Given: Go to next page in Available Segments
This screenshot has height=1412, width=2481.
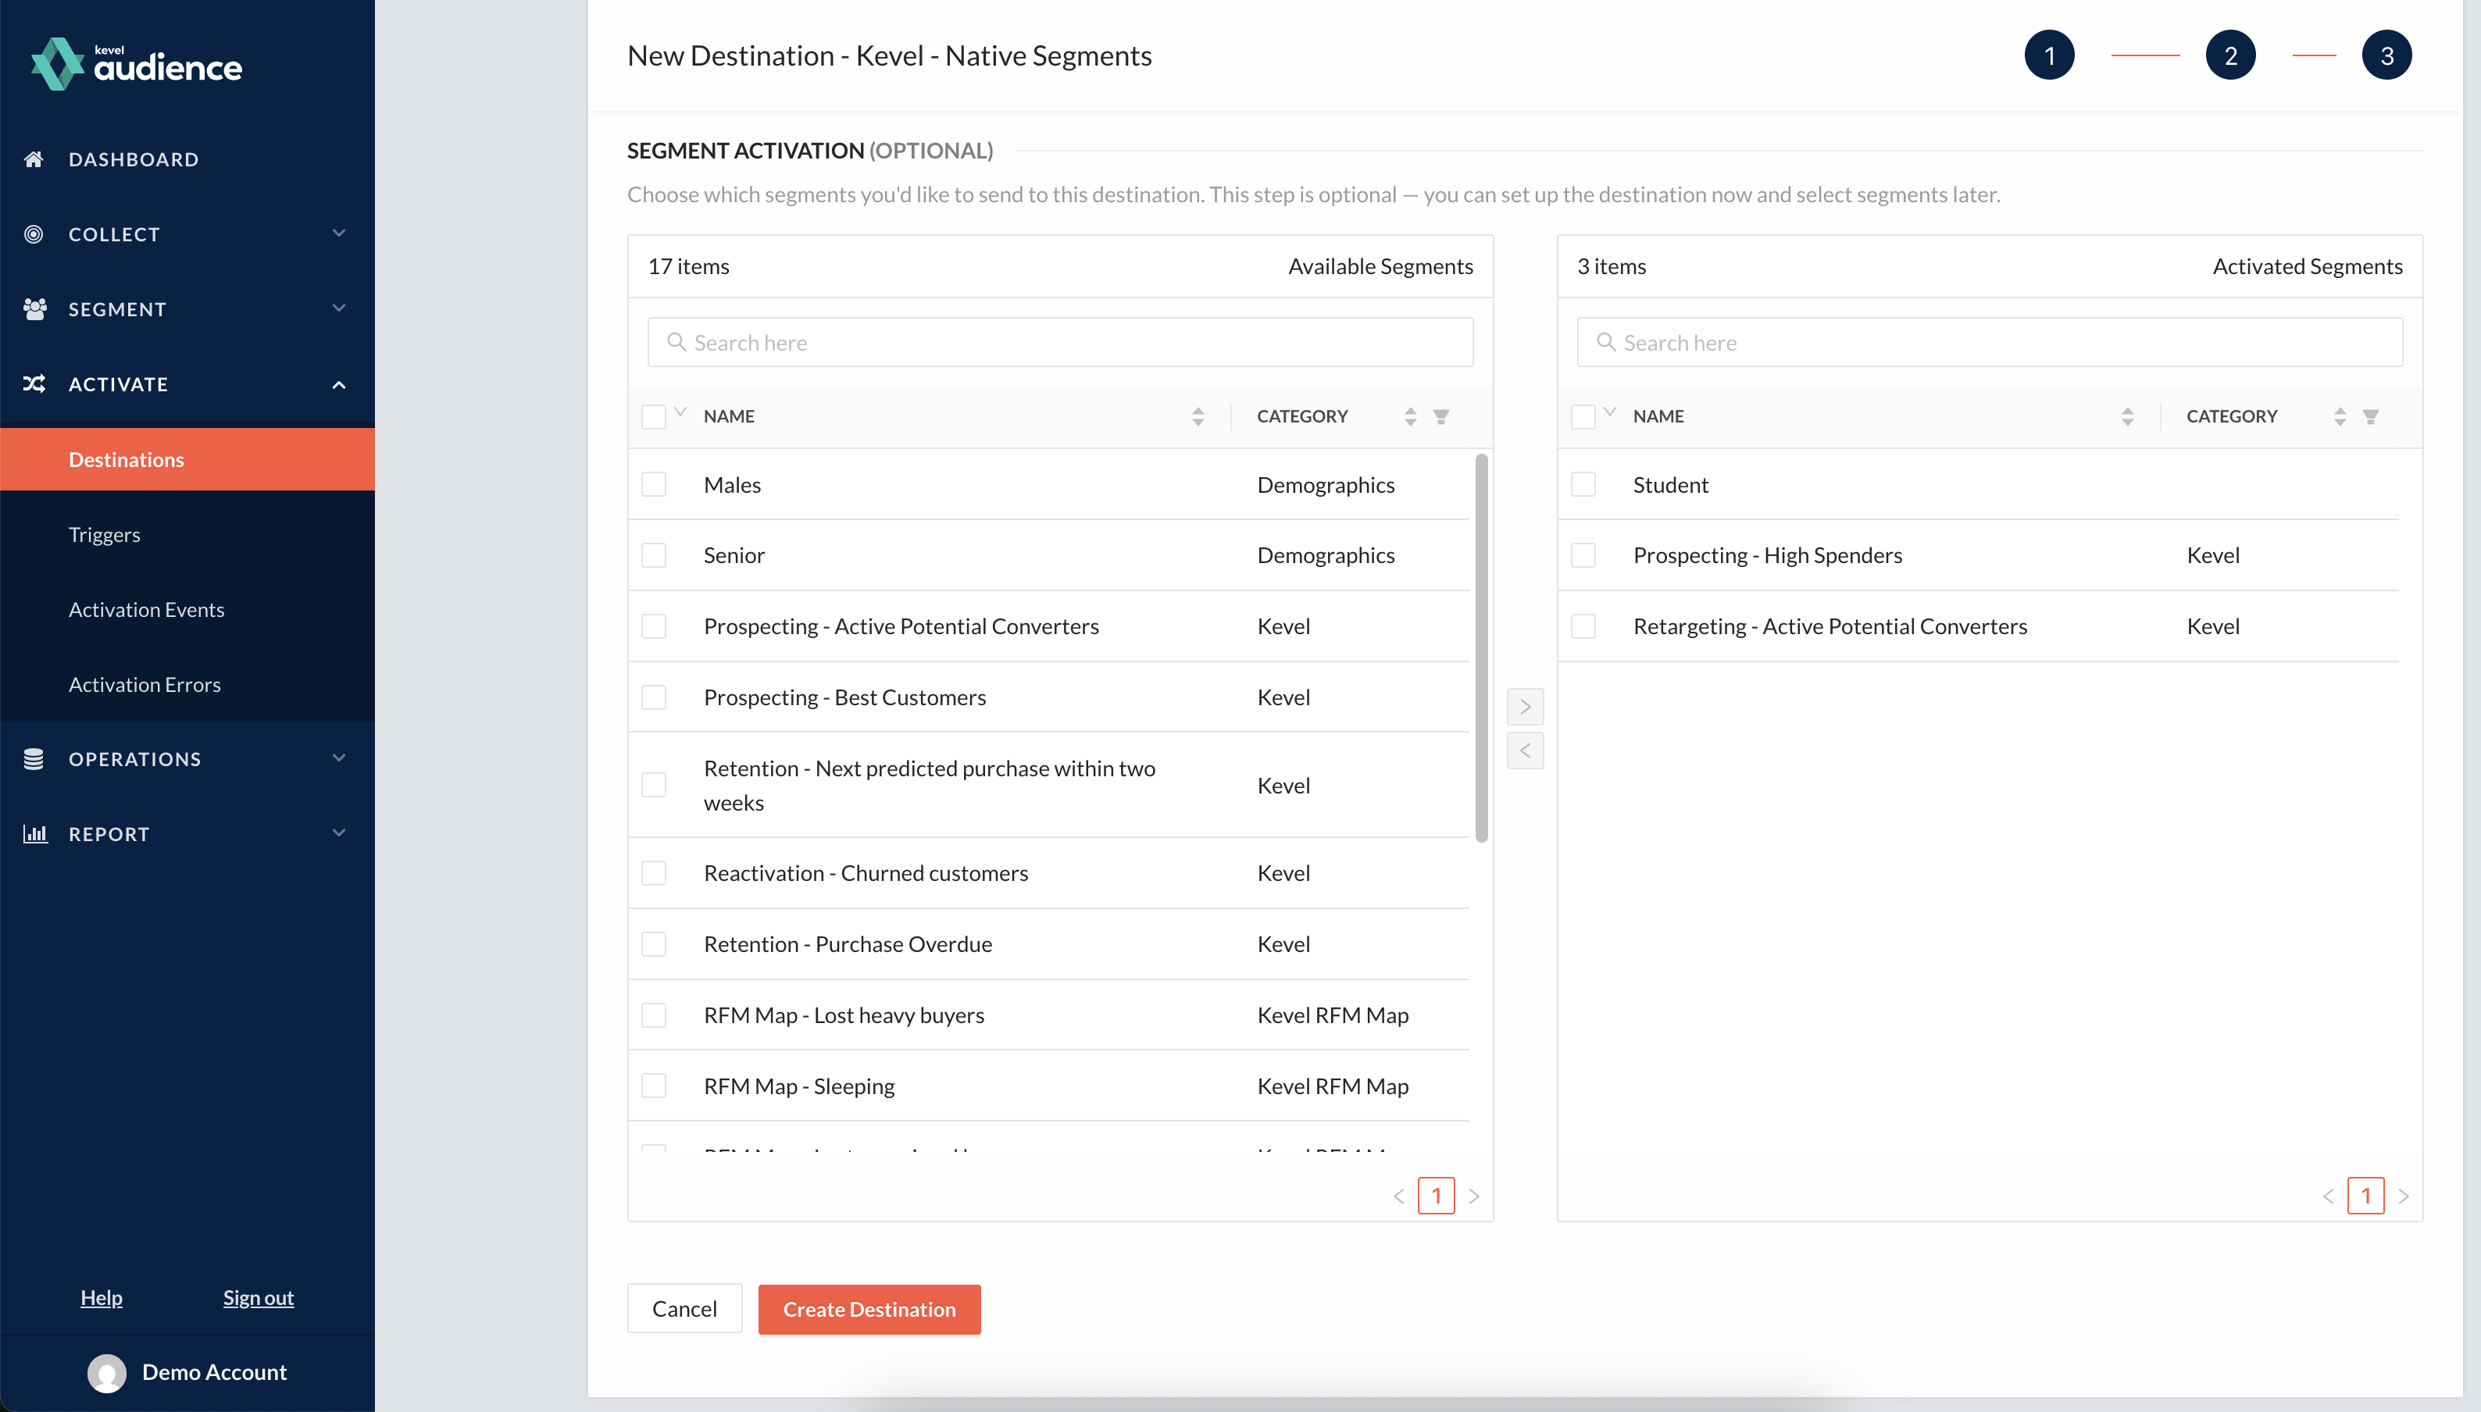Looking at the screenshot, I should (x=1474, y=1196).
